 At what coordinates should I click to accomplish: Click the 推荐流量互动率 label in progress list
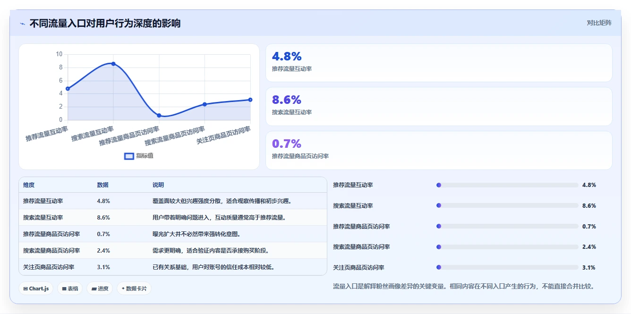click(353, 185)
